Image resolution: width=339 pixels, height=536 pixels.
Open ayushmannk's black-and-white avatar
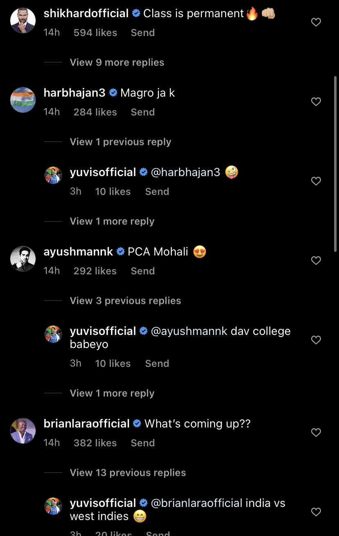point(23,259)
